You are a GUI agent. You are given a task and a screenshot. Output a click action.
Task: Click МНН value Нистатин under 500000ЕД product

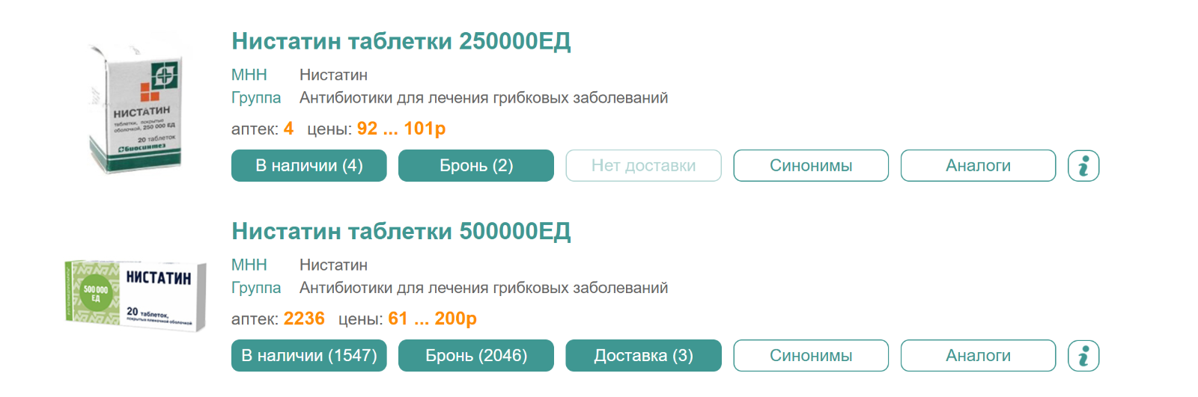coord(333,265)
